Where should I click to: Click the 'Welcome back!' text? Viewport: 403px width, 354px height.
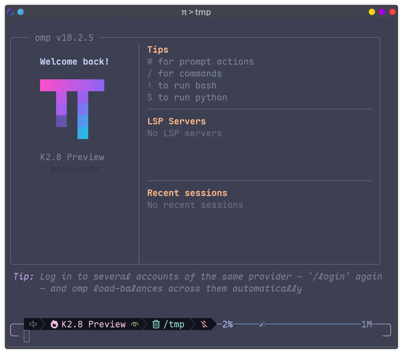tap(75, 62)
